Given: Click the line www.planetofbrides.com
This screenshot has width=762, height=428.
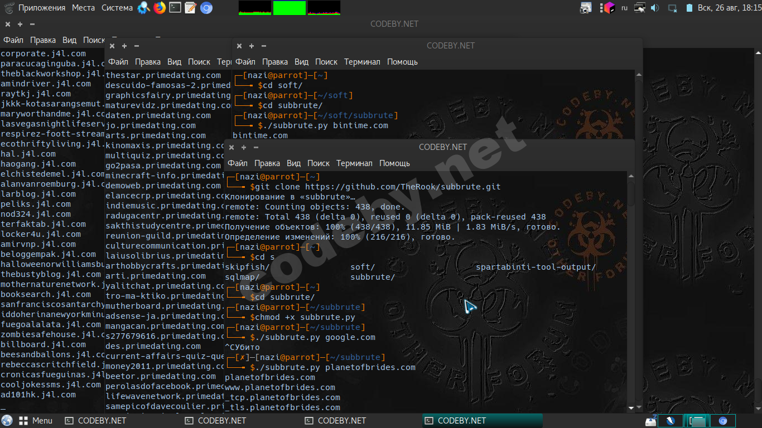Looking at the screenshot, I should 280,387.
